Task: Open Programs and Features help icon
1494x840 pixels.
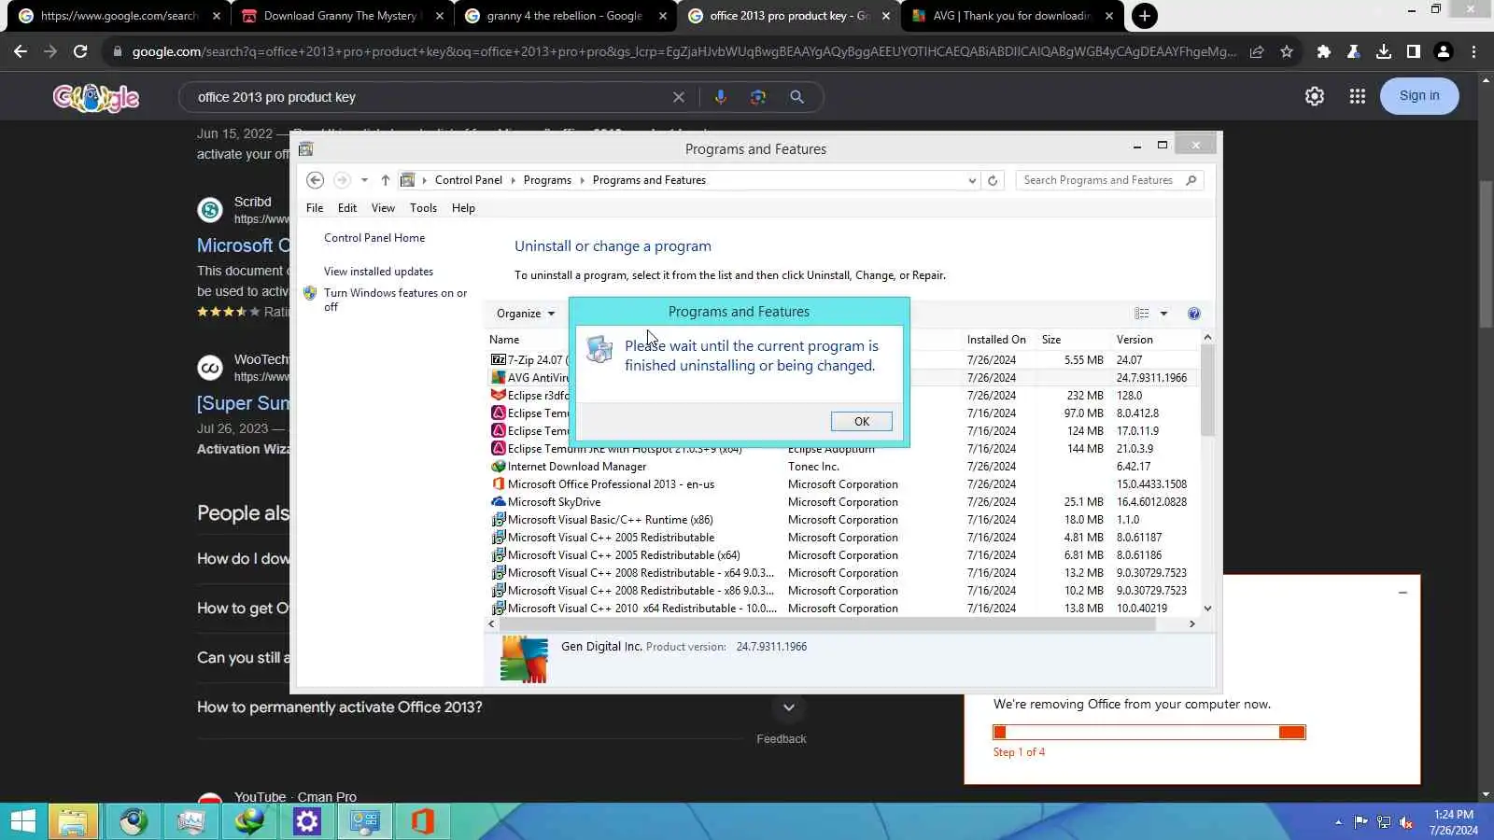Action: pyautogui.click(x=1193, y=314)
